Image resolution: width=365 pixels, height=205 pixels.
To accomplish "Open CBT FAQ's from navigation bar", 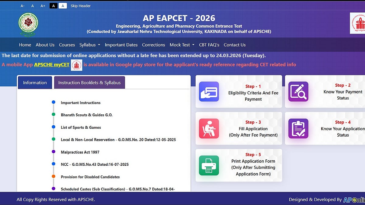I will coord(209,45).
